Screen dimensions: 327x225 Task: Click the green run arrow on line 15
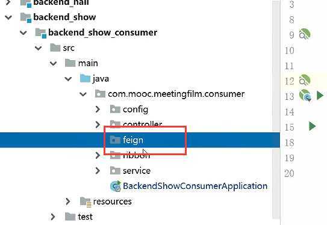pos(312,126)
